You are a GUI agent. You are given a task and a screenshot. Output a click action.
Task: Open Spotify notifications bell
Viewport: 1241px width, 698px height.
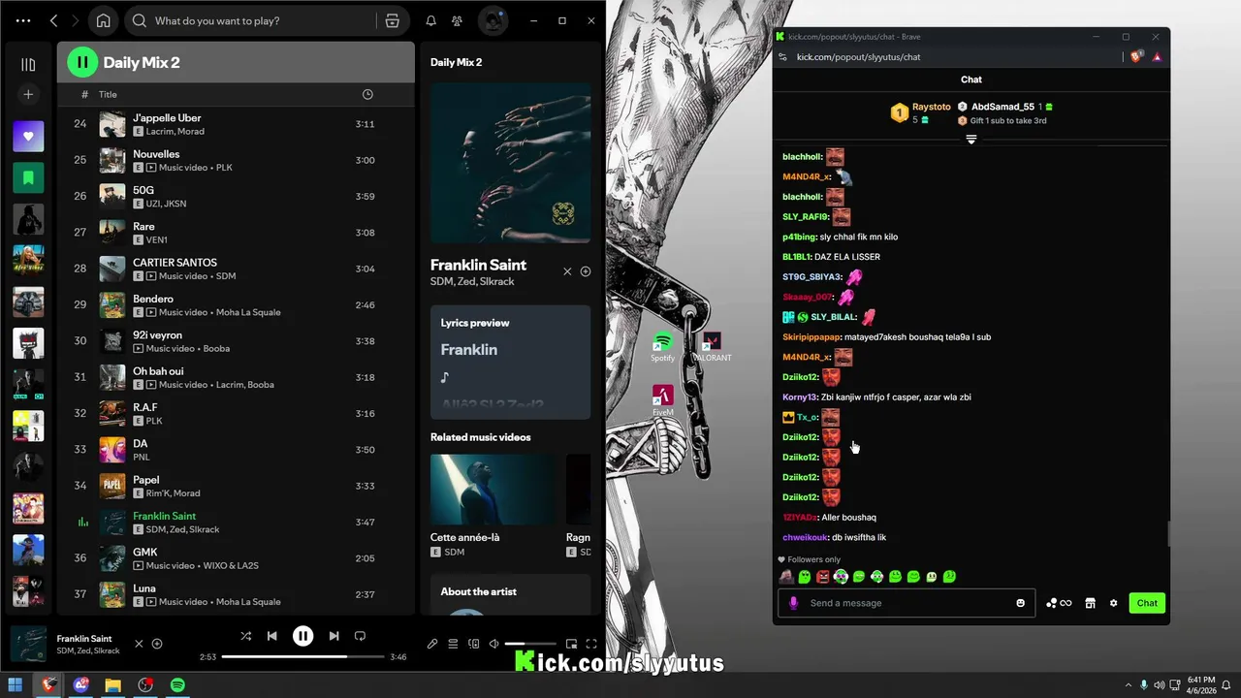coord(431,20)
